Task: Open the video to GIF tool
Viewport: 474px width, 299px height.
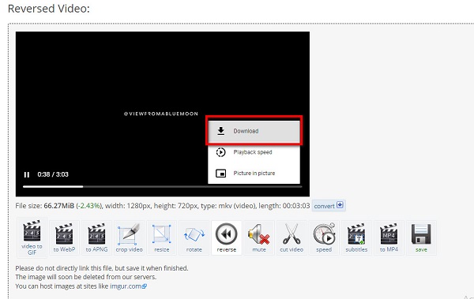Action: [x=32, y=237]
